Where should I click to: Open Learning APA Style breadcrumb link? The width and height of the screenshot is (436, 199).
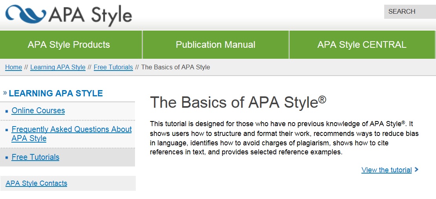pos(58,67)
